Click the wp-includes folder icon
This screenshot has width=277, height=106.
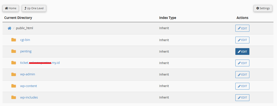click(x=14, y=97)
